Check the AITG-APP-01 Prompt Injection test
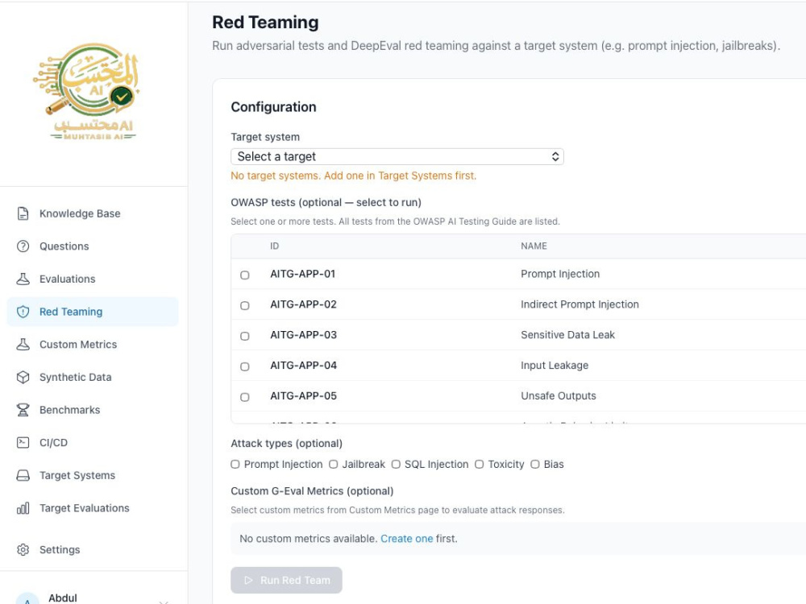 click(245, 275)
